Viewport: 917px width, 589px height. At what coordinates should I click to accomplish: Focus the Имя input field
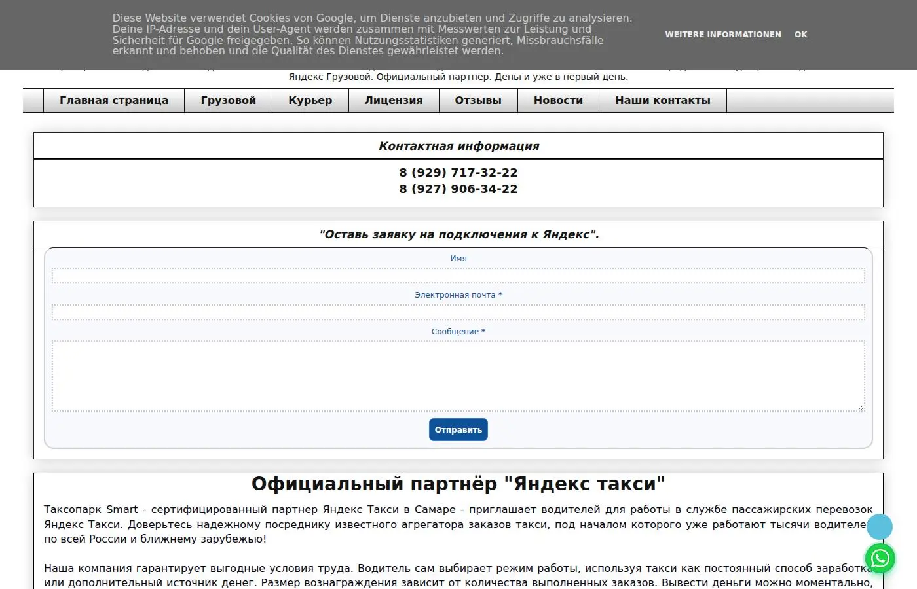coord(458,276)
